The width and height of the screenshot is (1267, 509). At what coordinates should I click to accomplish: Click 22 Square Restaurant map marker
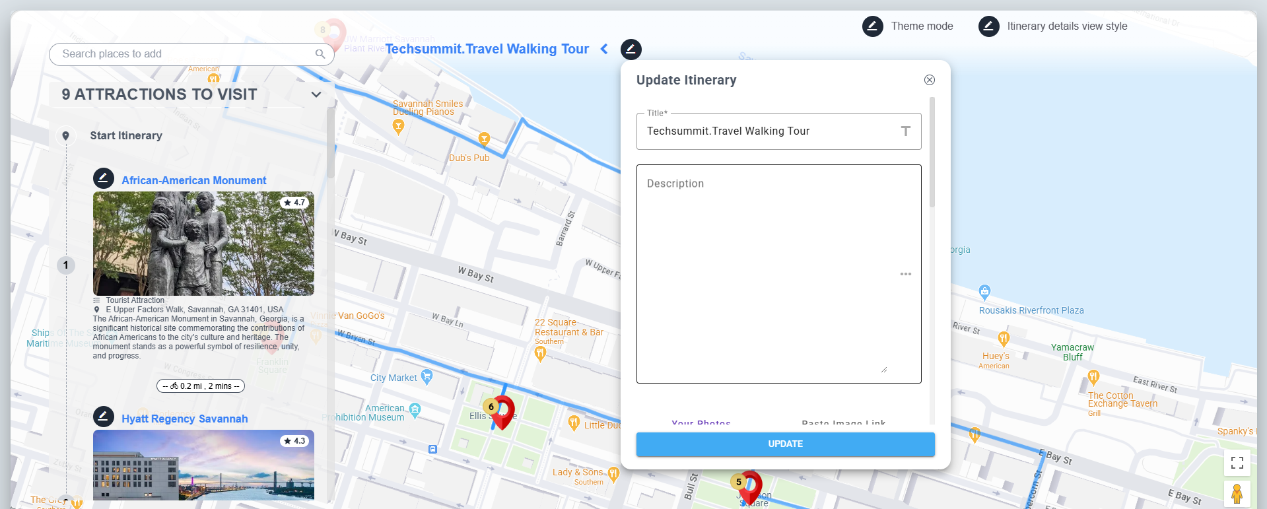click(540, 354)
